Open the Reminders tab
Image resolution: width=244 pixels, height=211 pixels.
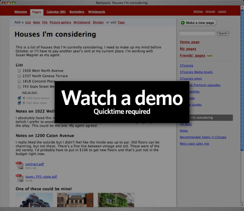(x=77, y=12)
